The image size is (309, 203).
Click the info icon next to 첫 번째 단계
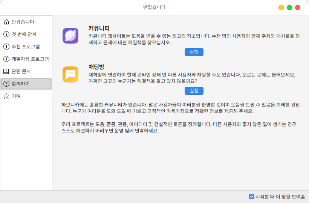[6, 34]
